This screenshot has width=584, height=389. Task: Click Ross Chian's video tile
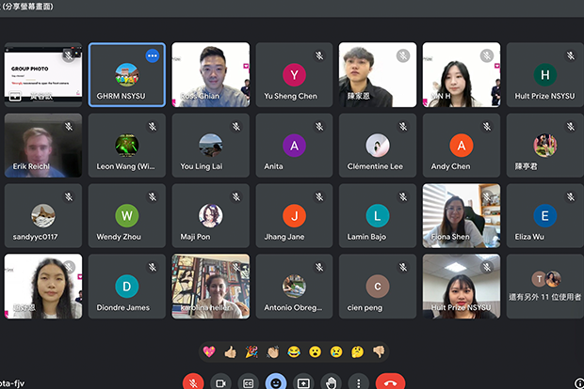[210, 74]
